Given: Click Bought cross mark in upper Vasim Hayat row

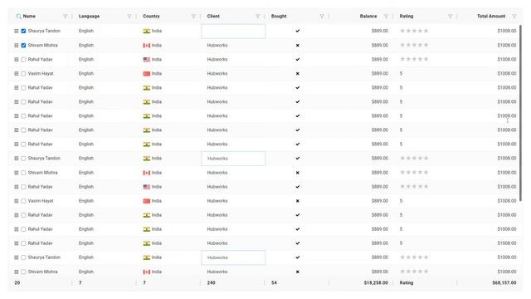Looking at the screenshot, I should (x=298, y=74).
